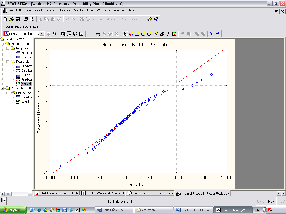This screenshot has height=214, width=286.
Task: Click the Нормальность остатков button
Action: [x=21, y=26]
